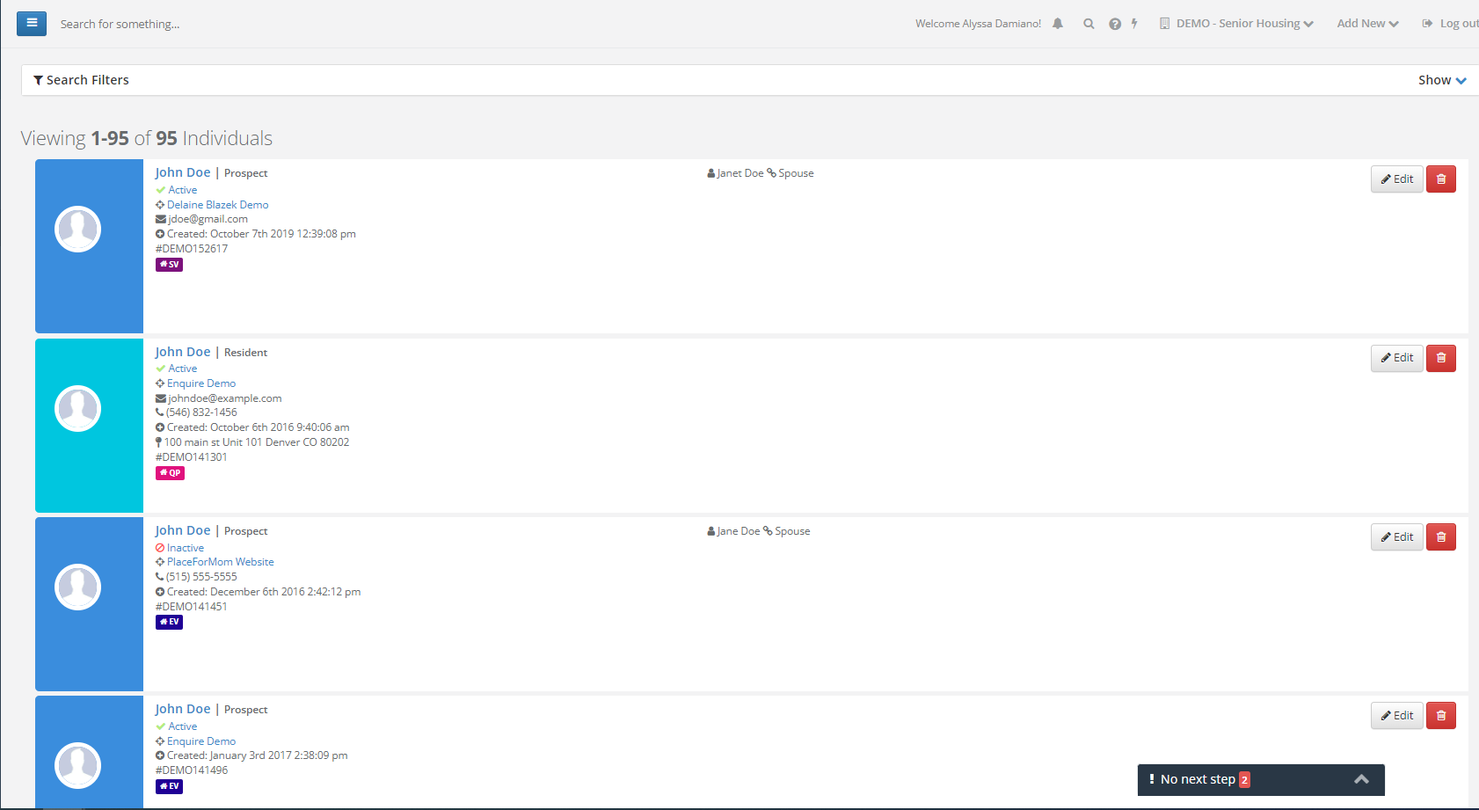Click Janet Doe Spouse relationship
Image resolution: width=1479 pixels, height=810 pixels.
761,173
